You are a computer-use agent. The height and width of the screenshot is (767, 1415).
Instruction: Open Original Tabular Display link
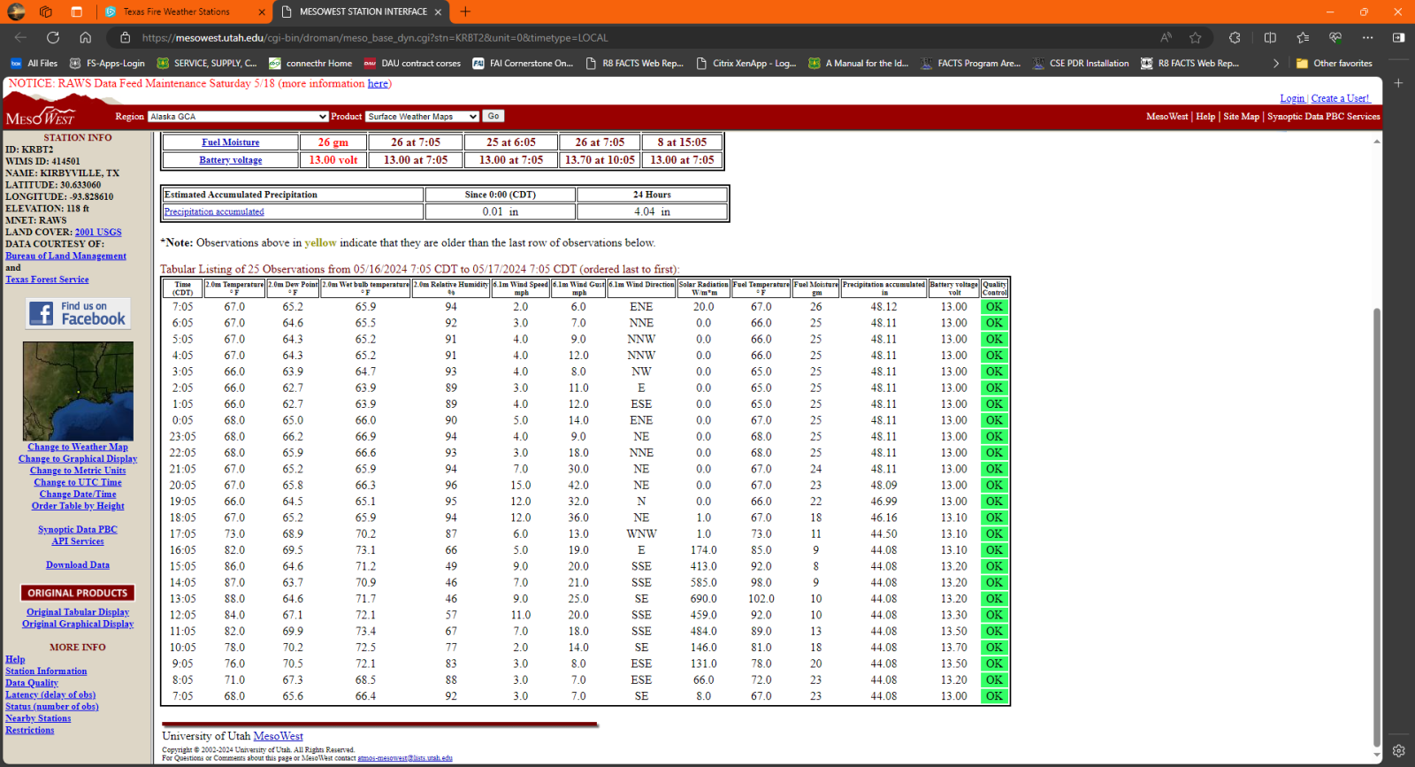pyautogui.click(x=78, y=612)
